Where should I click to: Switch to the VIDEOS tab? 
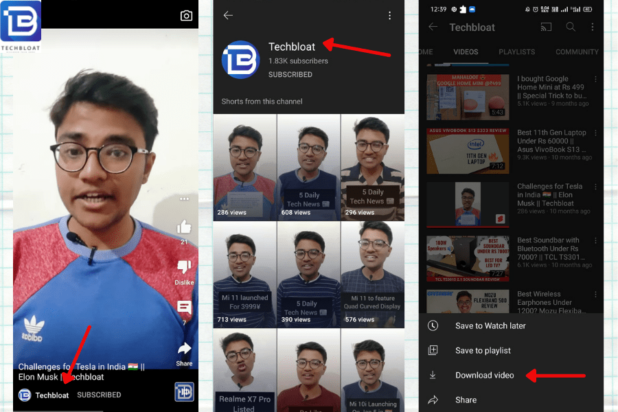pos(466,51)
